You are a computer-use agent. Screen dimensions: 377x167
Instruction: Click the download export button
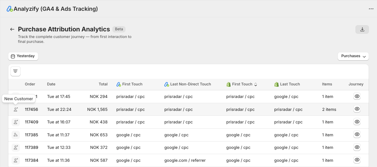[x=362, y=29]
